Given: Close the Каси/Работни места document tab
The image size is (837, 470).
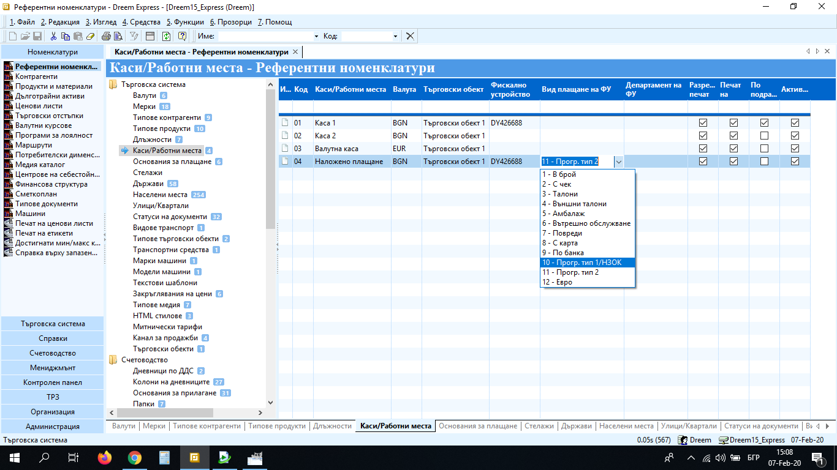Looking at the screenshot, I should pyautogui.click(x=295, y=52).
